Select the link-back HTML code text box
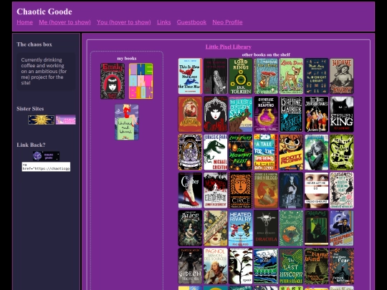Screen dimensions: 387x290 pos(46,167)
